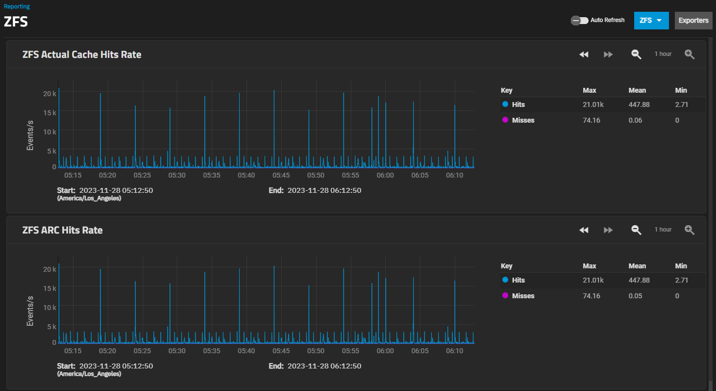716x391 pixels.
Task: Click the Max column header in Actual Cache legend
Action: tap(590, 90)
